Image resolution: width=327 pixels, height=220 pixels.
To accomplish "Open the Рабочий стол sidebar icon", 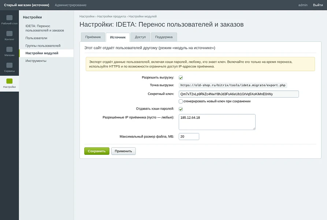I will coord(10,20).
